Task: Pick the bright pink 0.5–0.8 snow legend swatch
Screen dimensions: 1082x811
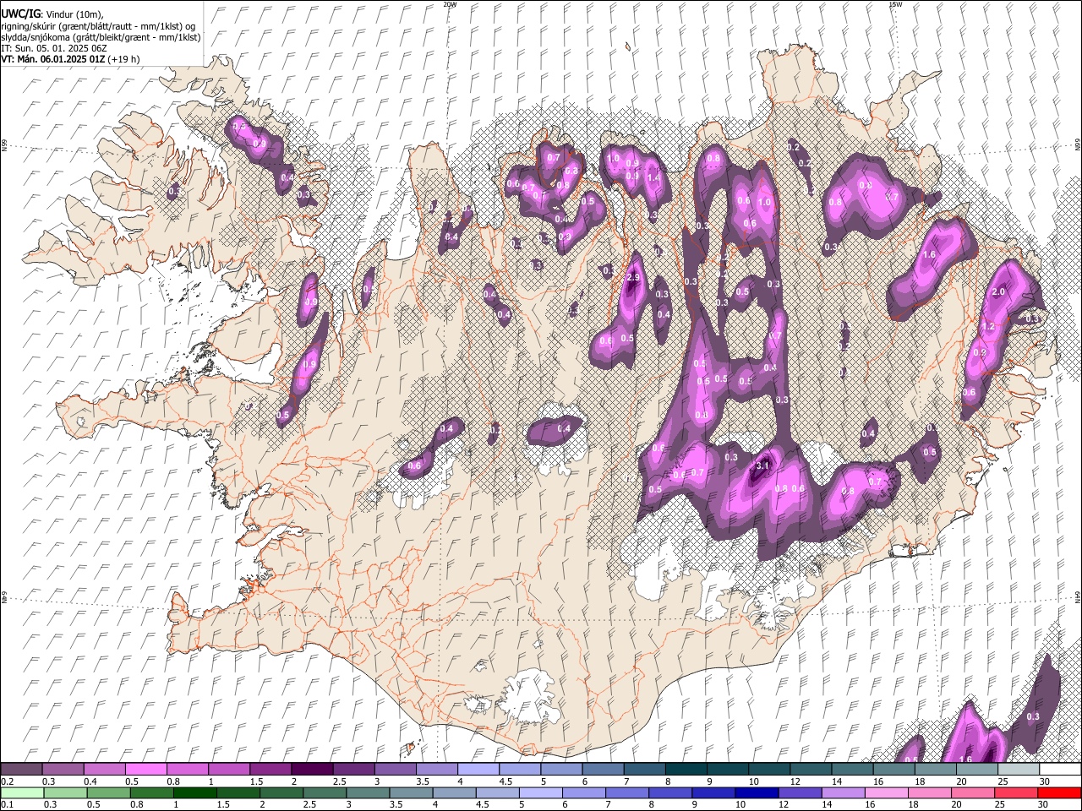Action: [x=145, y=769]
